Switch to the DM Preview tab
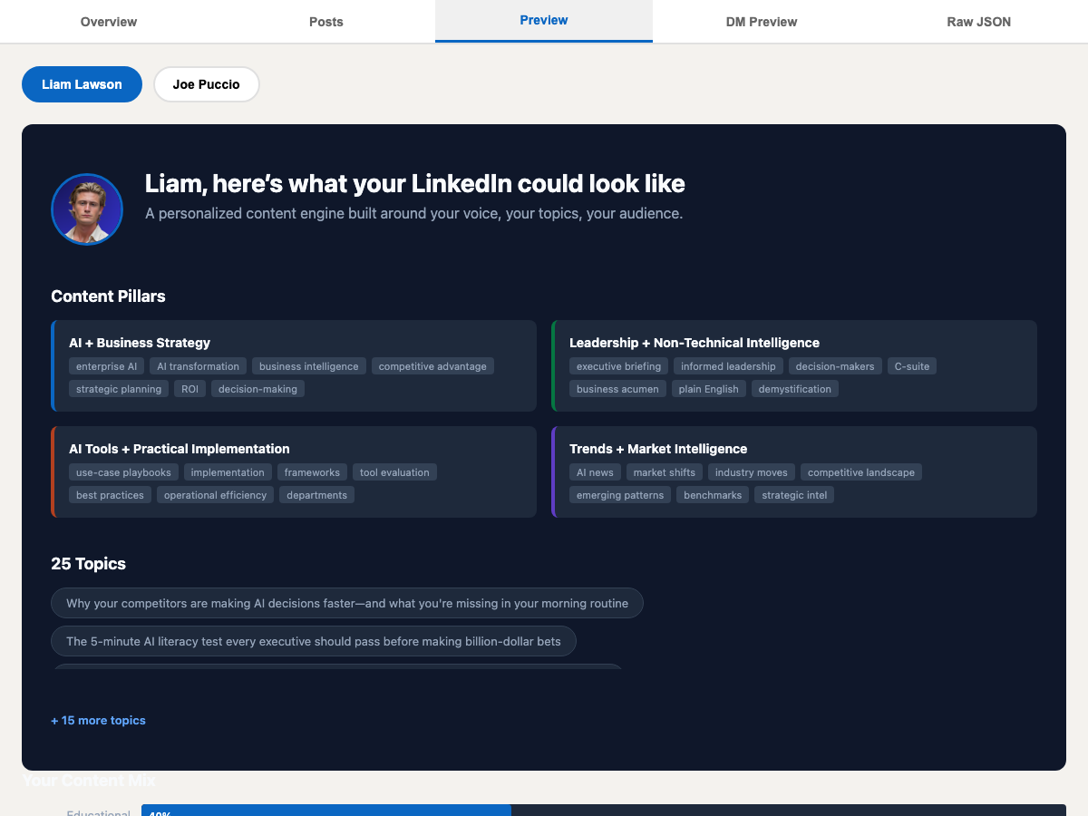The image size is (1088, 816). click(761, 21)
